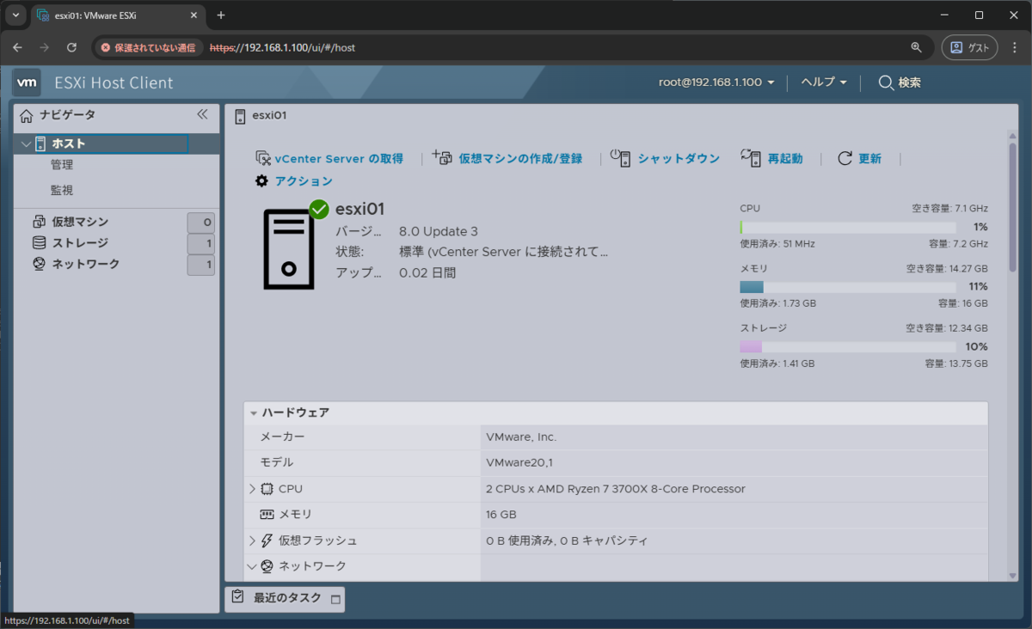This screenshot has width=1032, height=629.
Task: Expand the 仮想フラッシュ row
Action: 252,540
